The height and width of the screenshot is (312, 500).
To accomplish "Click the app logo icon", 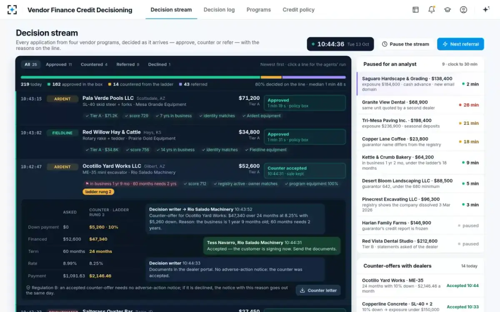I will point(12,10).
